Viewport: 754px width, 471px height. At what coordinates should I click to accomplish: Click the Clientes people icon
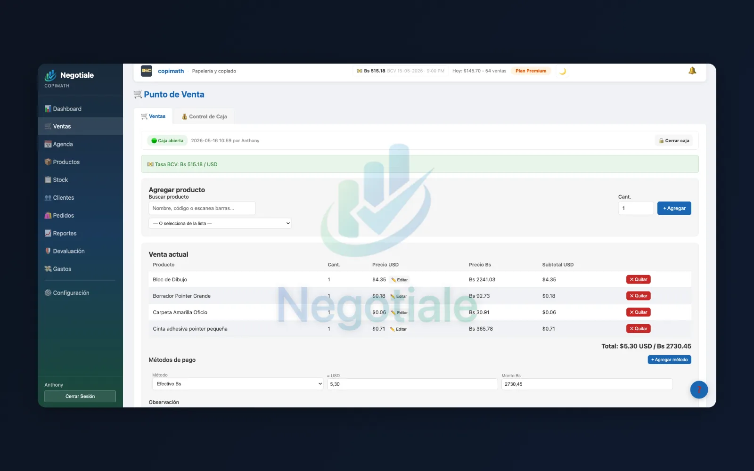click(48, 198)
